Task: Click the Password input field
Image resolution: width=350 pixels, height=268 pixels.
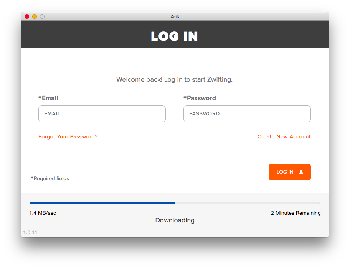Action: coord(247,114)
